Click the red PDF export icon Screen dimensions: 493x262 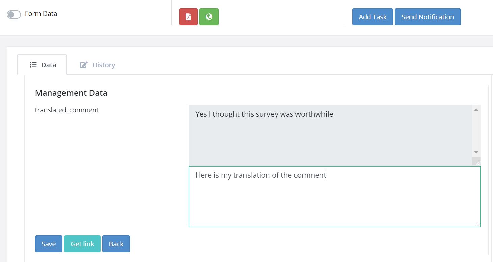188,16
